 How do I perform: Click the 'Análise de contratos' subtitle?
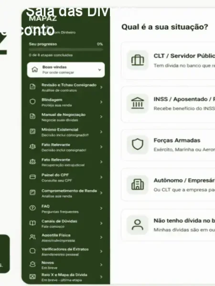(x=59, y=90)
